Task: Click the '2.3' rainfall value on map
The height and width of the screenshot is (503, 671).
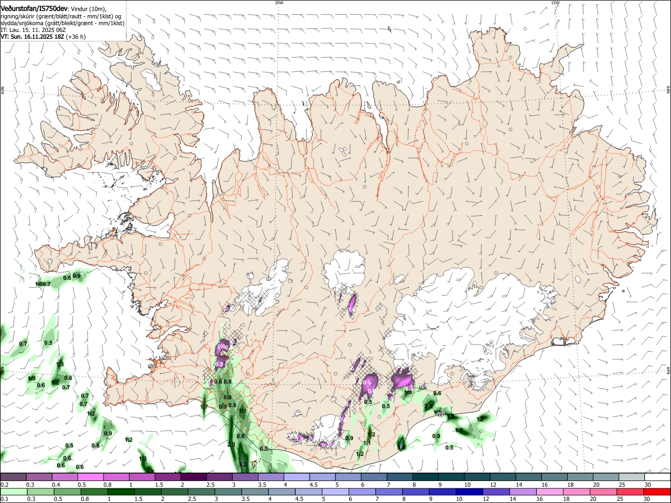Action: click(231, 444)
